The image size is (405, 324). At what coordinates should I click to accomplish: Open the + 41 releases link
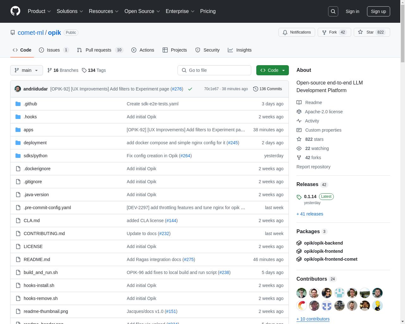[310, 214]
